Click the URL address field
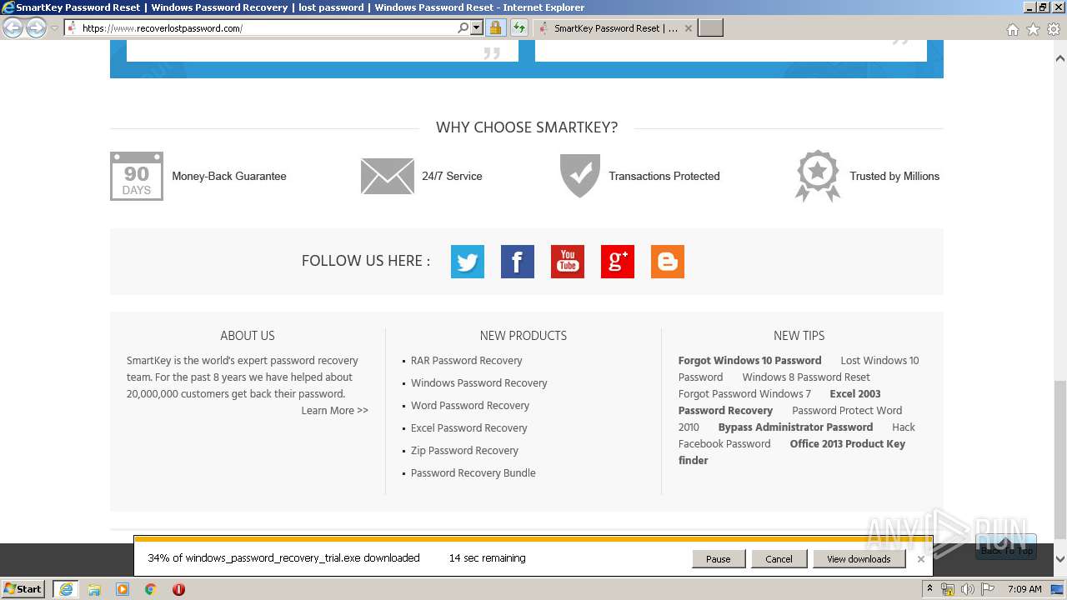 [267, 28]
